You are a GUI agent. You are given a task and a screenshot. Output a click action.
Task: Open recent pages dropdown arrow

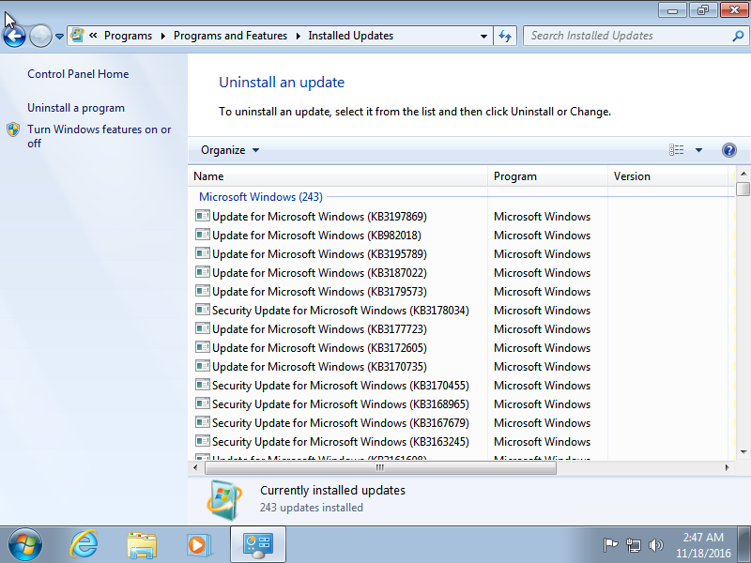click(x=59, y=36)
